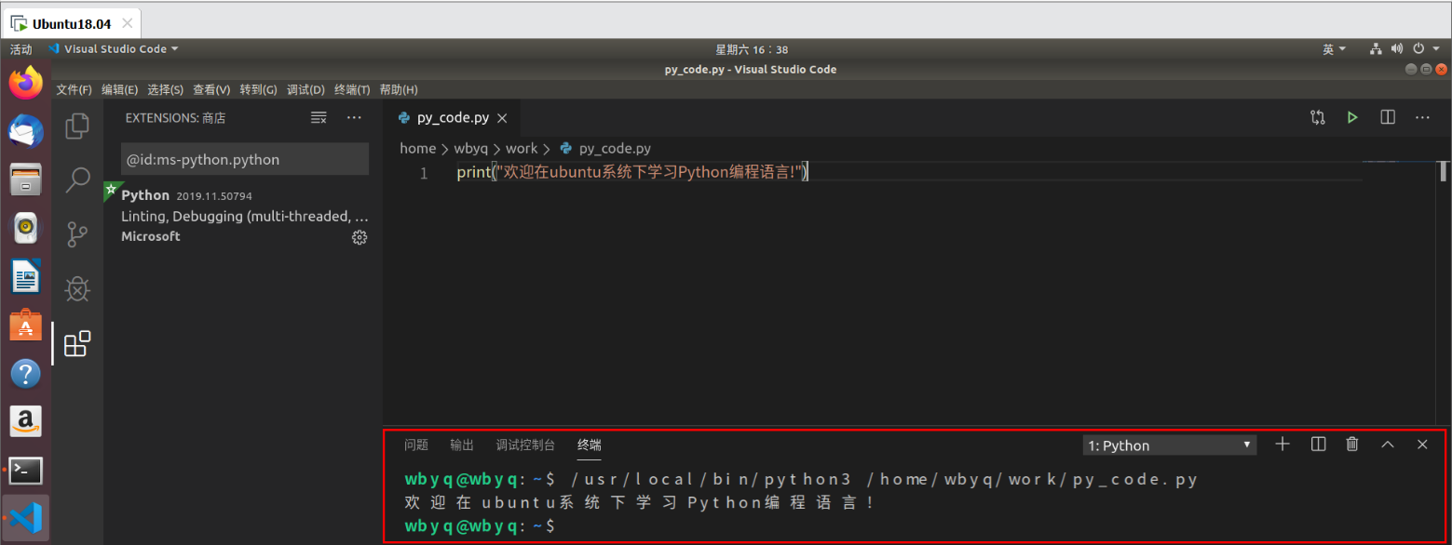Open Terminal app from the dock
Screen dimensions: 1452x545
click(26, 471)
